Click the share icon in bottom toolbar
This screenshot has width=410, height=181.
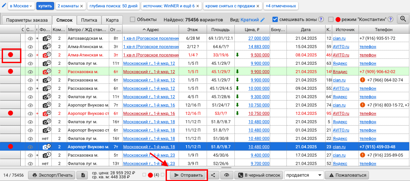(213, 175)
